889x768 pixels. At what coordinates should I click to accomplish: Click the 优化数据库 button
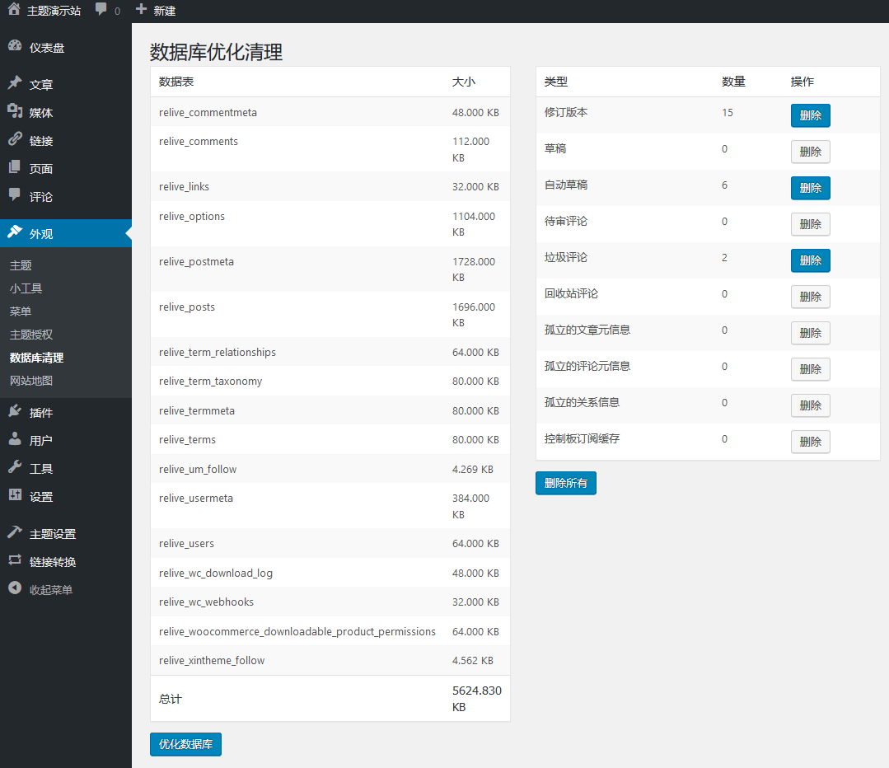point(185,744)
